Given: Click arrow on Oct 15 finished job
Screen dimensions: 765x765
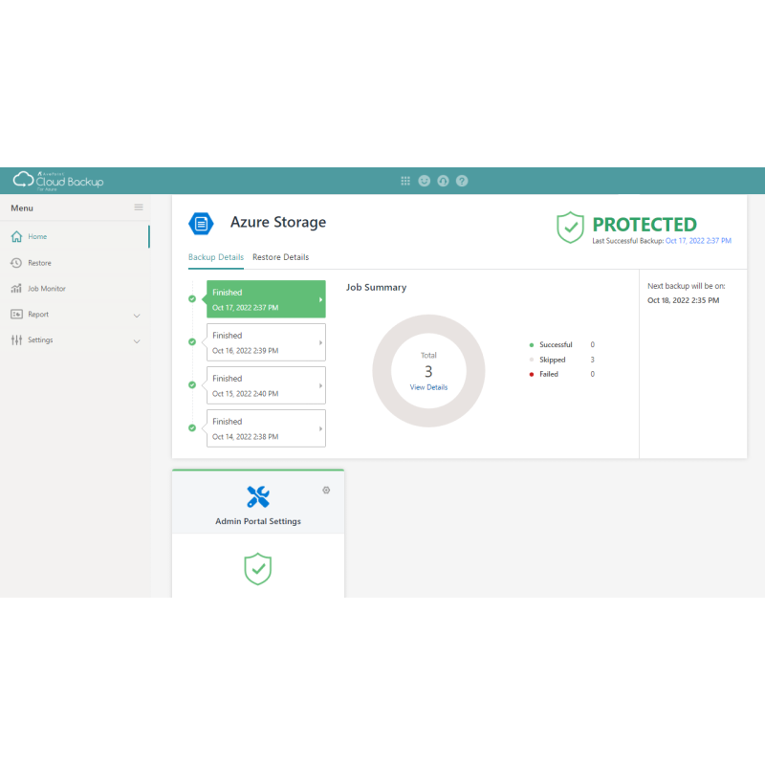Looking at the screenshot, I should pyautogui.click(x=320, y=385).
